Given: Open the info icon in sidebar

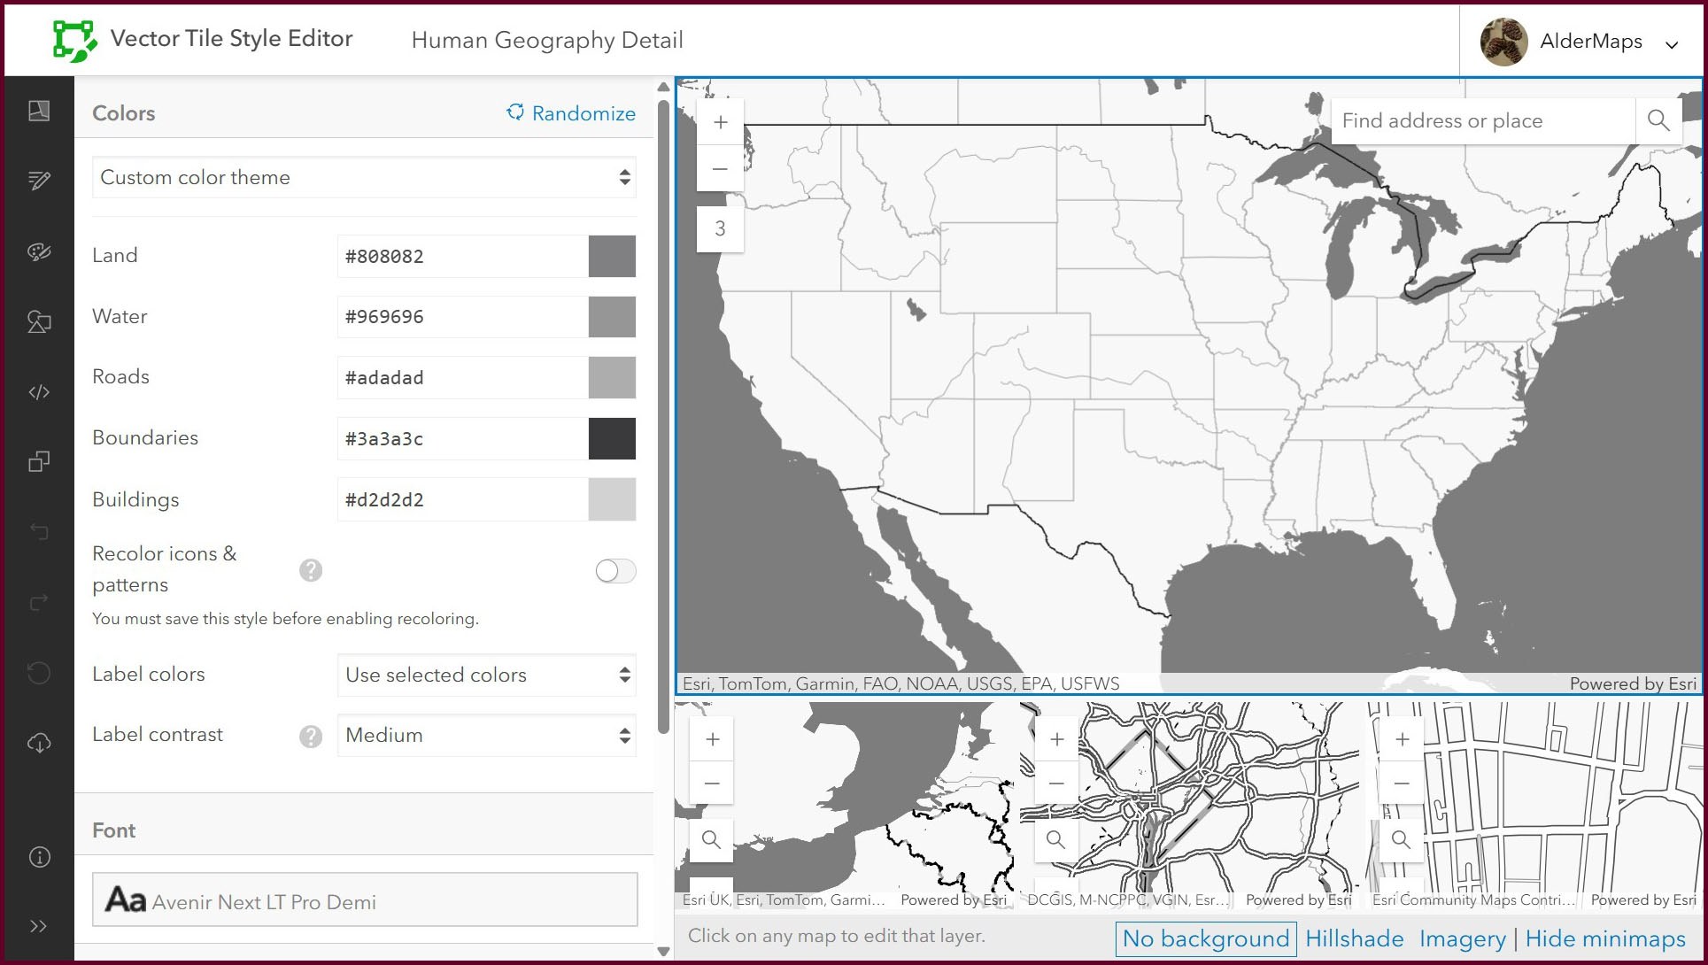Looking at the screenshot, I should (x=39, y=857).
